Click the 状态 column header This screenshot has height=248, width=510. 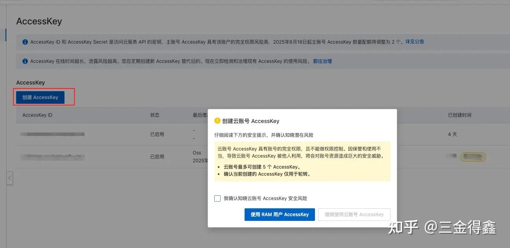click(155, 115)
